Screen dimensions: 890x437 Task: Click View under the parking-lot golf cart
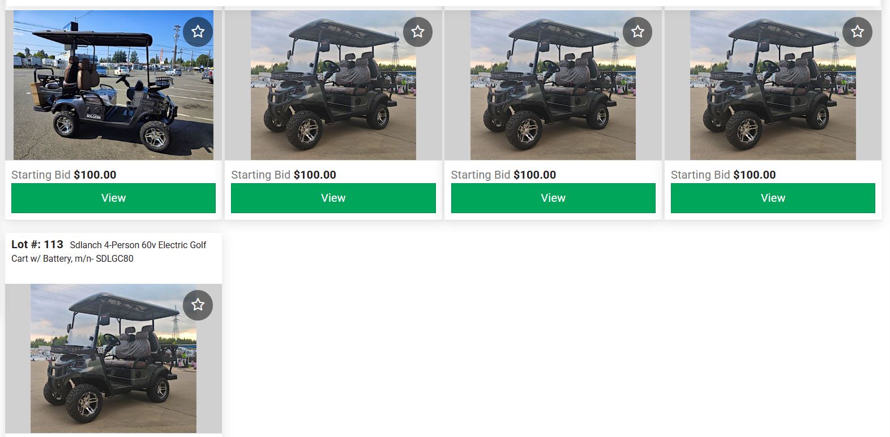[113, 198]
